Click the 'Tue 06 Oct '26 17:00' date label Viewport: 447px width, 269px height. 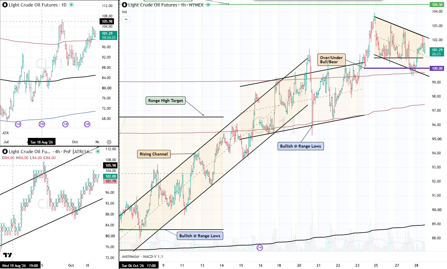(x=139, y=265)
